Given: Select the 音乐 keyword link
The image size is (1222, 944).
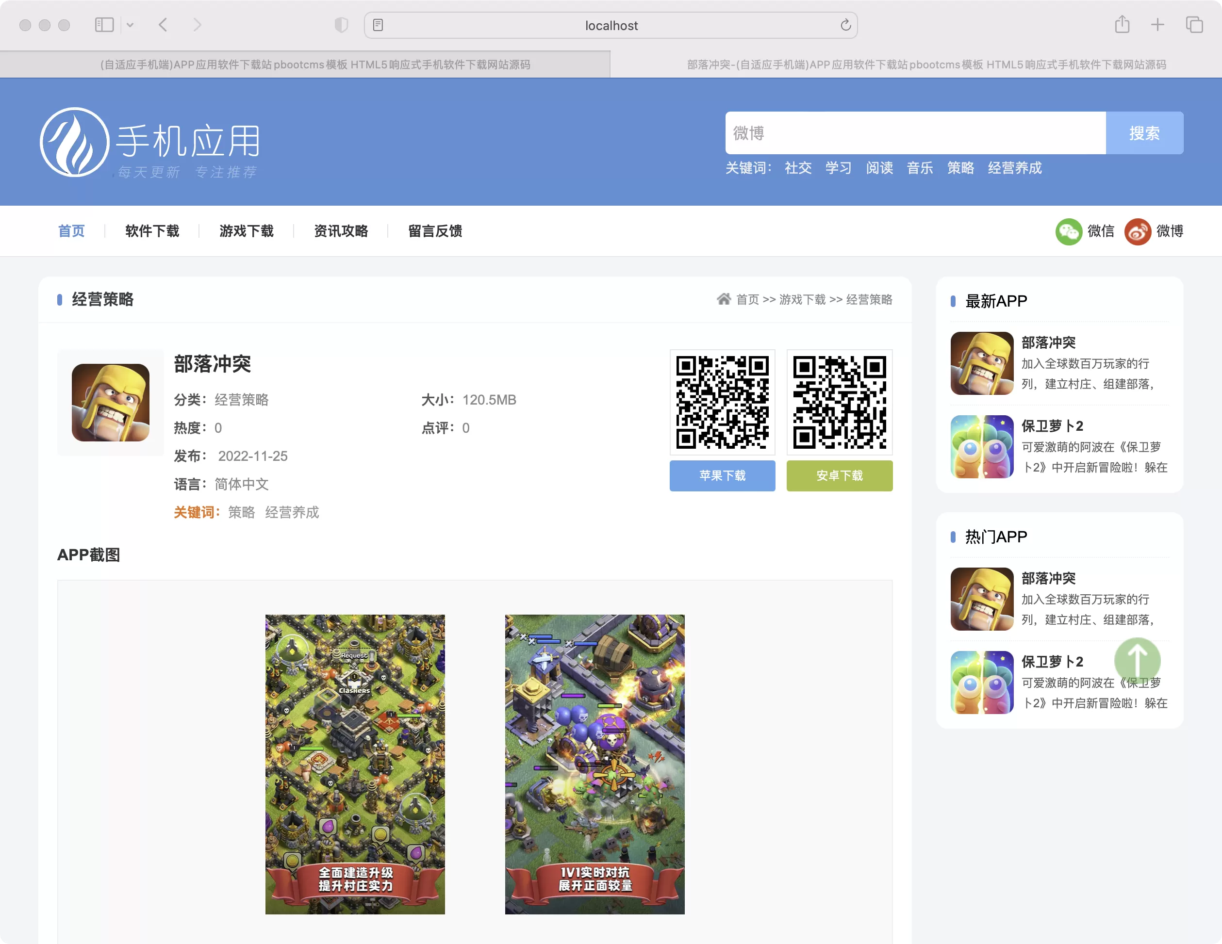Looking at the screenshot, I should [x=920, y=168].
